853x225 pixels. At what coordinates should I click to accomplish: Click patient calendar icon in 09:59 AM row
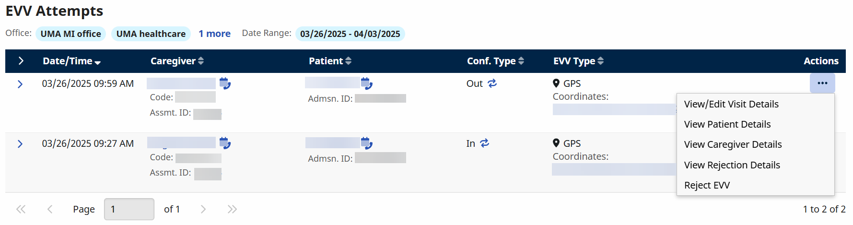(367, 83)
